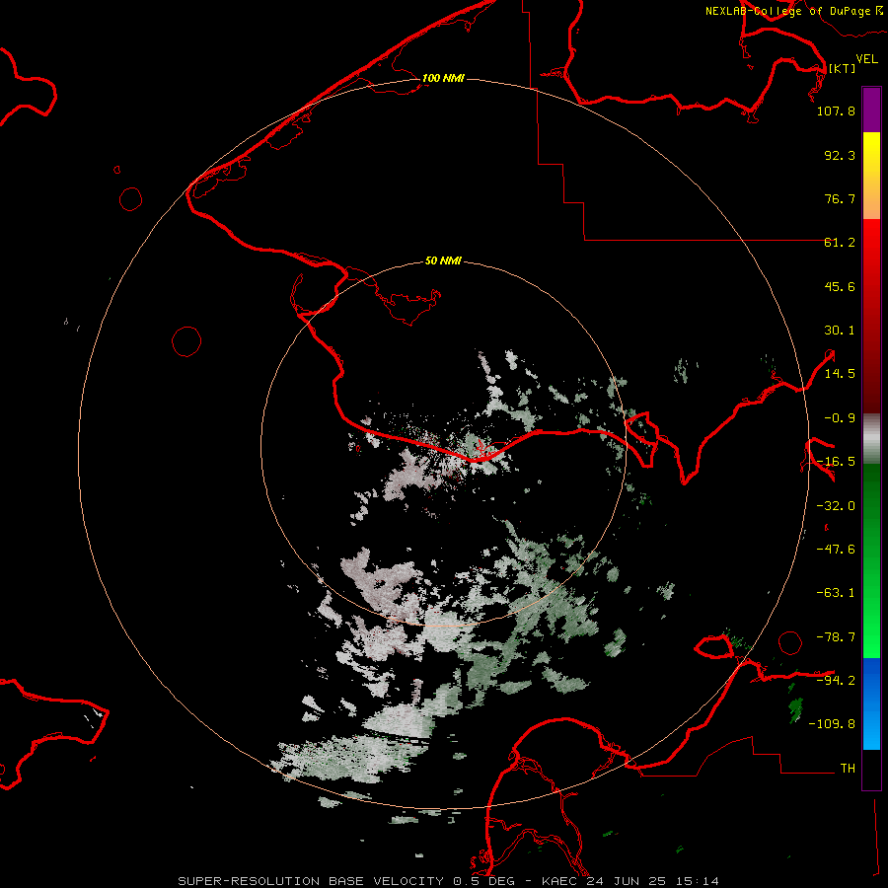Click the [KT] units label
Viewport: 888px width, 888px height.
(843, 68)
